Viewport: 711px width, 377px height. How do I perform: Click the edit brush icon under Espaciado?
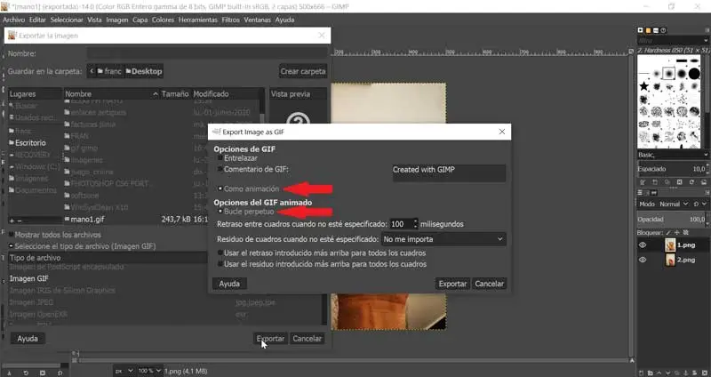[643, 182]
